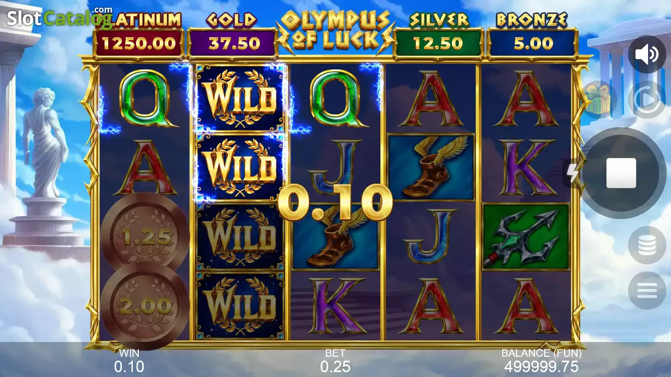This screenshot has width=671, height=377.
Task: Select the Gold jackpot 37.50 panel
Action: pos(233,43)
